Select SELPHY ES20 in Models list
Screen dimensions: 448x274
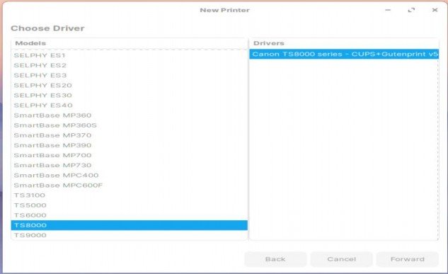[129, 85]
